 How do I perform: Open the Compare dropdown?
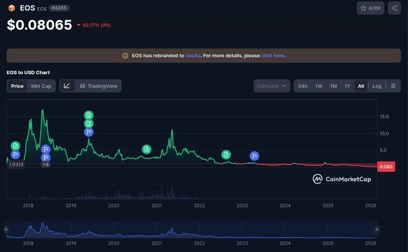coord(271,86)
